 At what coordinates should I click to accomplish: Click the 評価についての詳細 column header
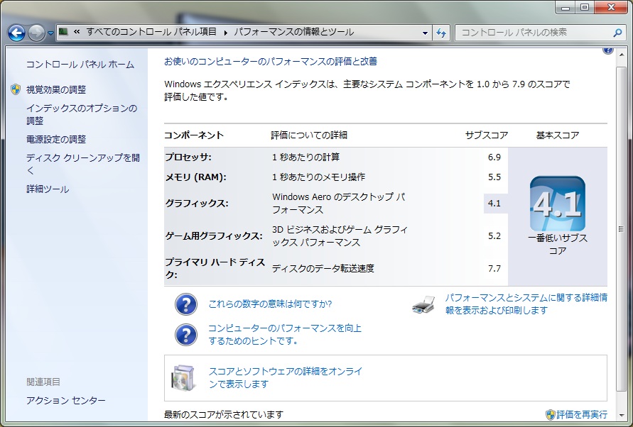309,135
